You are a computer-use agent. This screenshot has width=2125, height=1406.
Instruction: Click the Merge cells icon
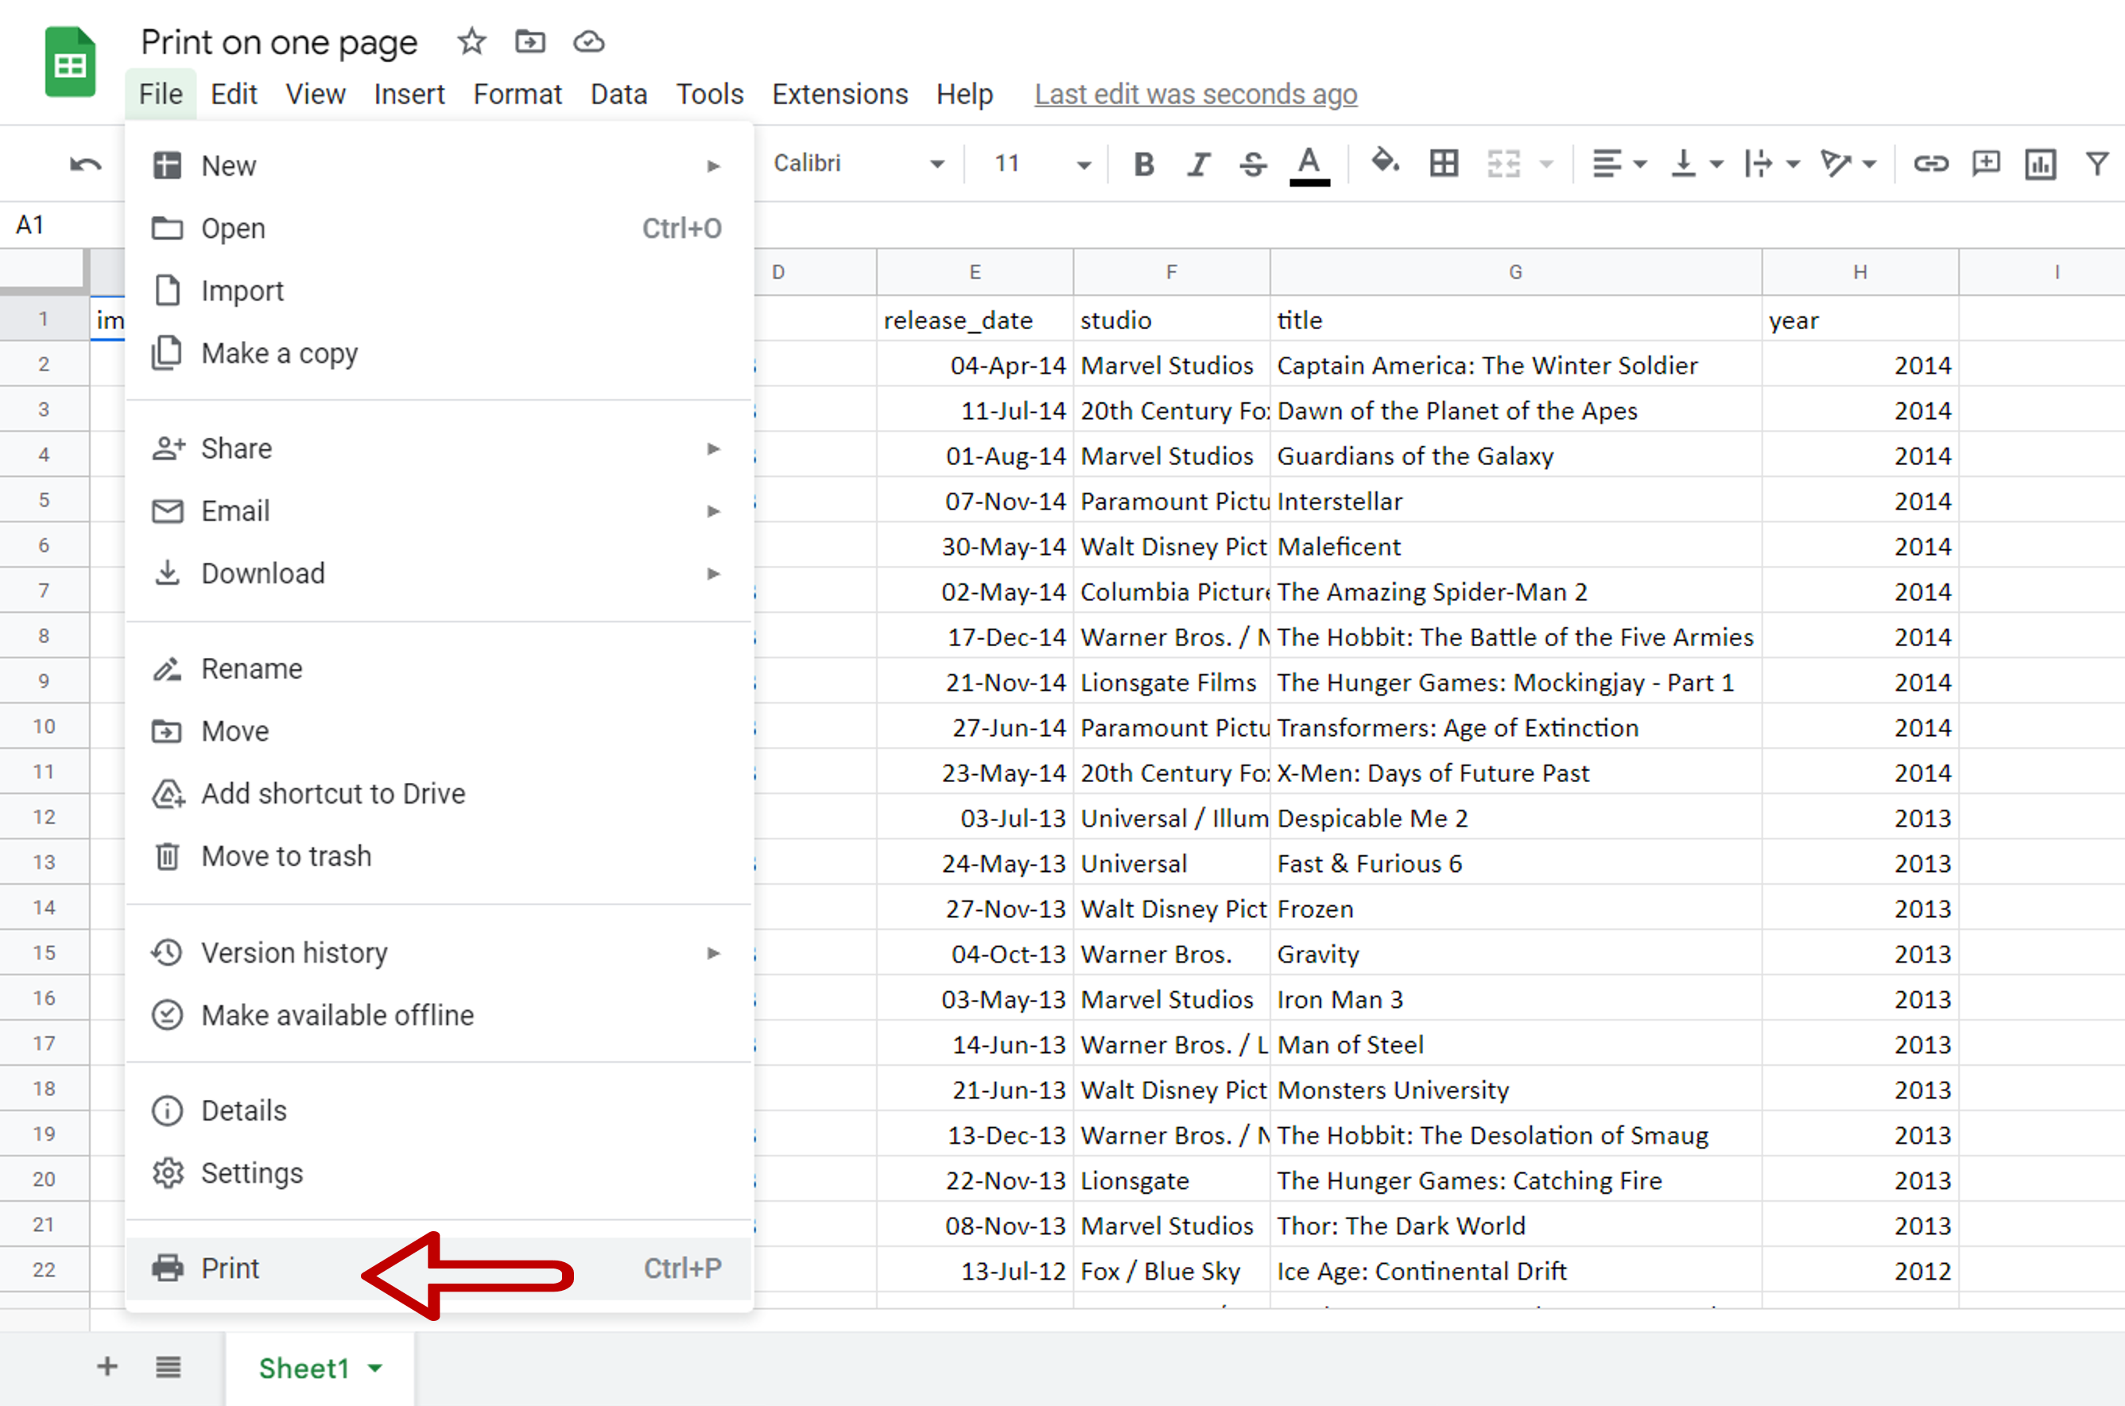click(x=1500, y=163)
